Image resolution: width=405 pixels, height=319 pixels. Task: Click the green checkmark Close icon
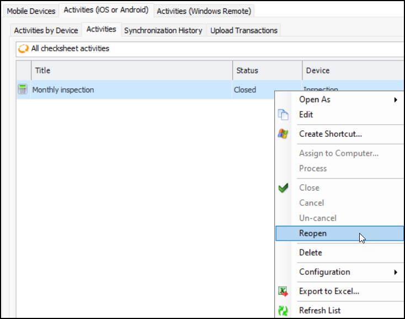283,188
